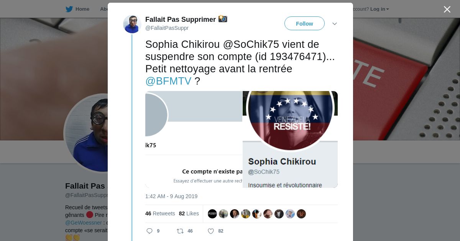Image resolution: width=460 pixels, height=241 pixels.
Task: Open Fallait Pas Supprimer's avatar in tweet header
Action: click(x=132, y=24)
